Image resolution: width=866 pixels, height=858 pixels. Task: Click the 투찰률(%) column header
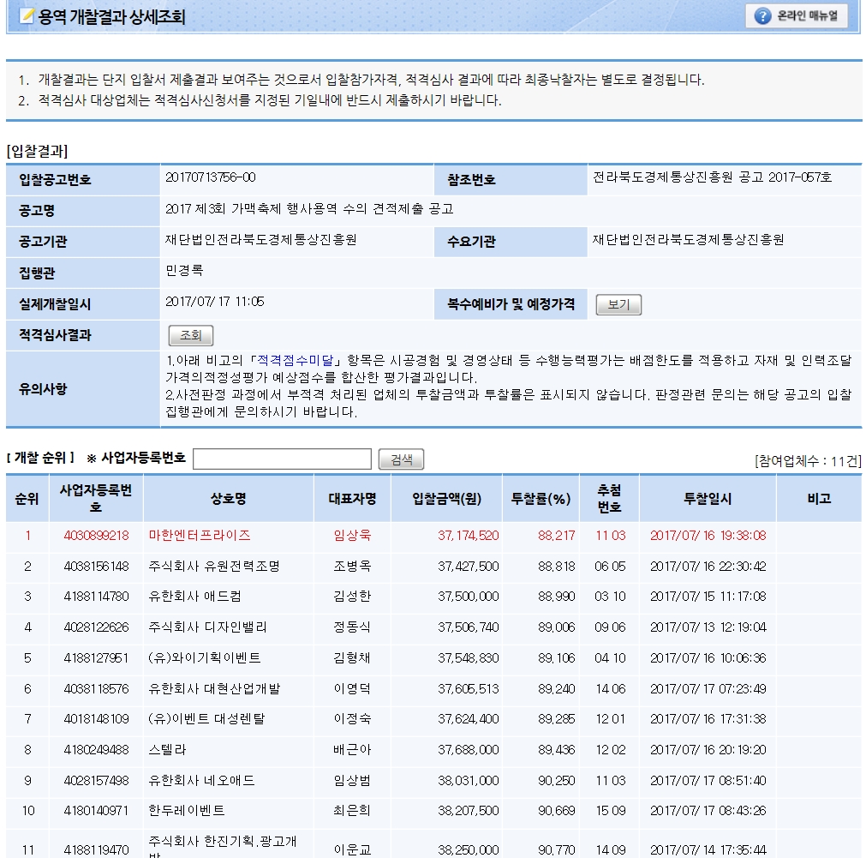click(541, 499)
